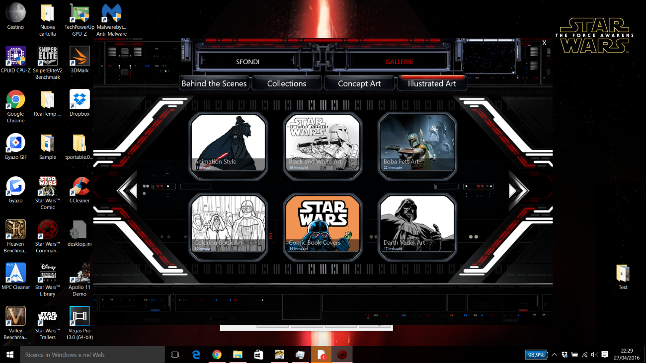Launch MPC Cleaner shortcut
This screenshot has height=363, width=646.
click(15, 276)
